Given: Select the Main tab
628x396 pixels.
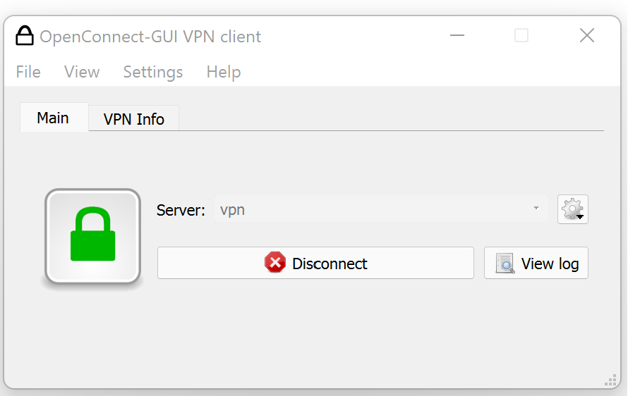Looking at the screenshot, I should pos(53,118).
